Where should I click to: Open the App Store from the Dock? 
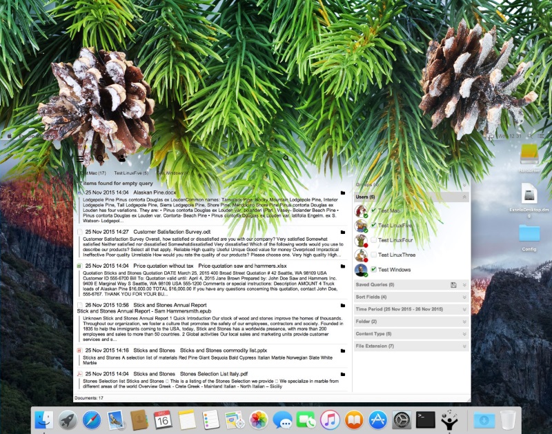pyautogui.click(x=377, y=420)
